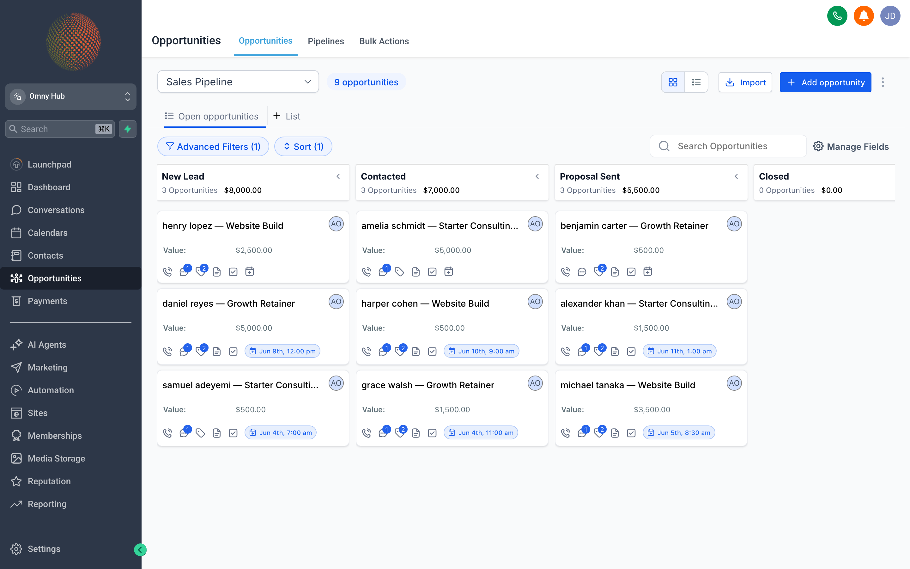Switch to list view layout
The image size is (910, 569).
(x=696, y=83)
